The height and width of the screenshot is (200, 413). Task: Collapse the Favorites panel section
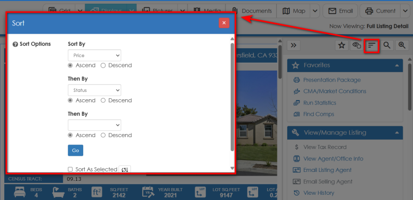point(397,65)
